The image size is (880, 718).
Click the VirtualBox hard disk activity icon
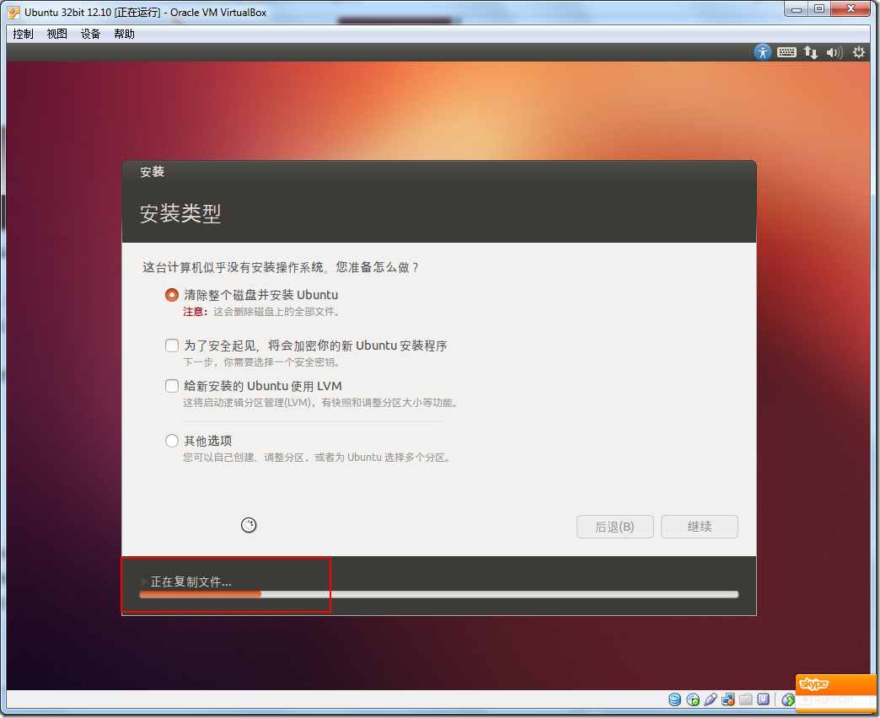[674, 699]
